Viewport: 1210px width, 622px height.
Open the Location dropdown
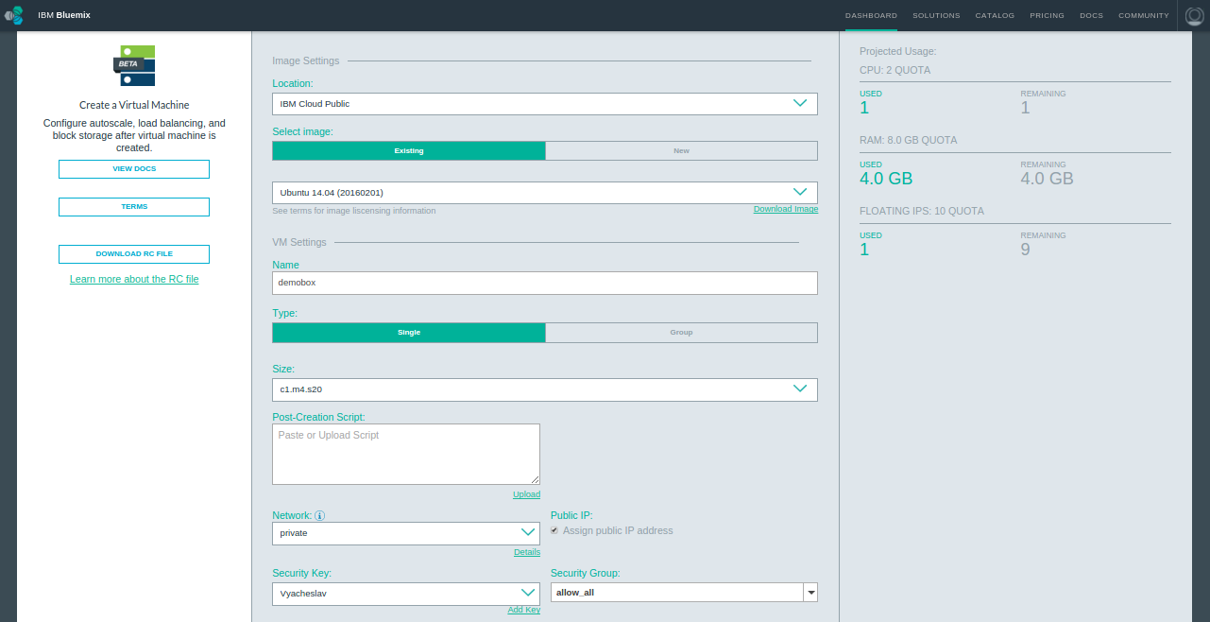[545, 104]
